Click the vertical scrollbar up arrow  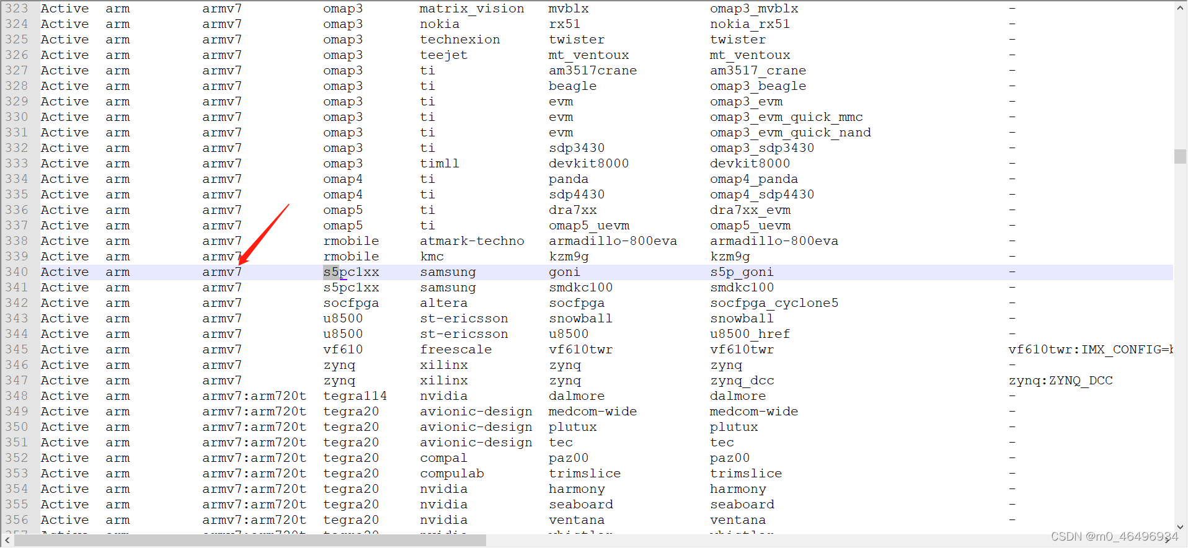(1181, 7)
